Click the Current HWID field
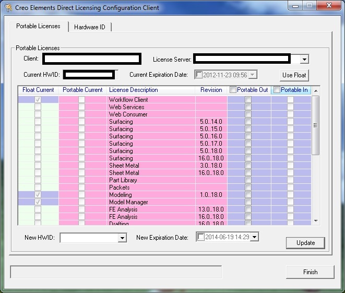The width and height of the screenshot is (345, 293). [90, 75]
